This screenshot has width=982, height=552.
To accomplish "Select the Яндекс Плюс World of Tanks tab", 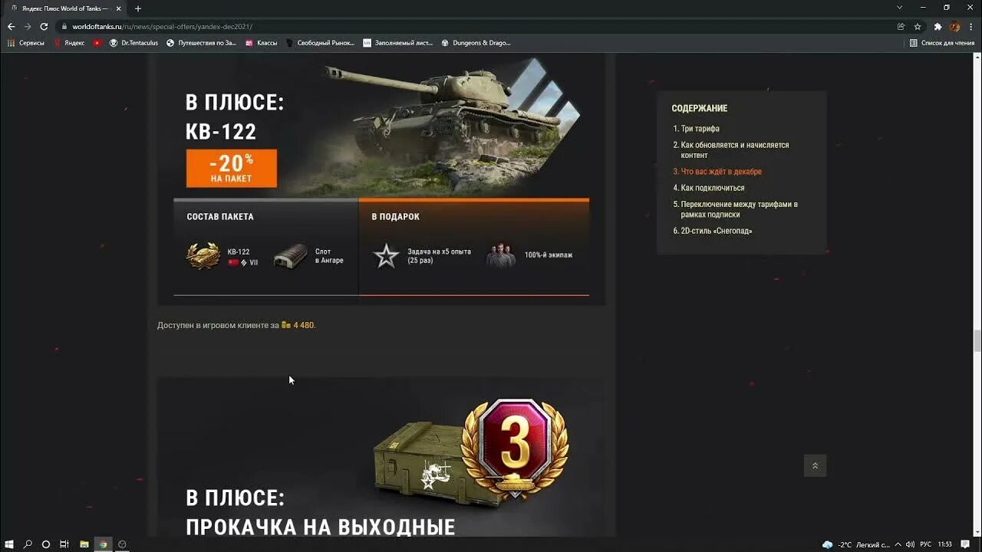I will pyautogui.click(x=64, y=8).
